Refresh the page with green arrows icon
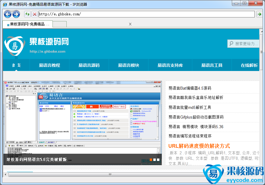This screenshot has height=185, width=265. pos(27,14)
